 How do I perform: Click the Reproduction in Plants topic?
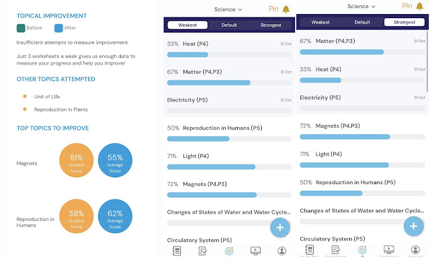[x=61, y=110]
